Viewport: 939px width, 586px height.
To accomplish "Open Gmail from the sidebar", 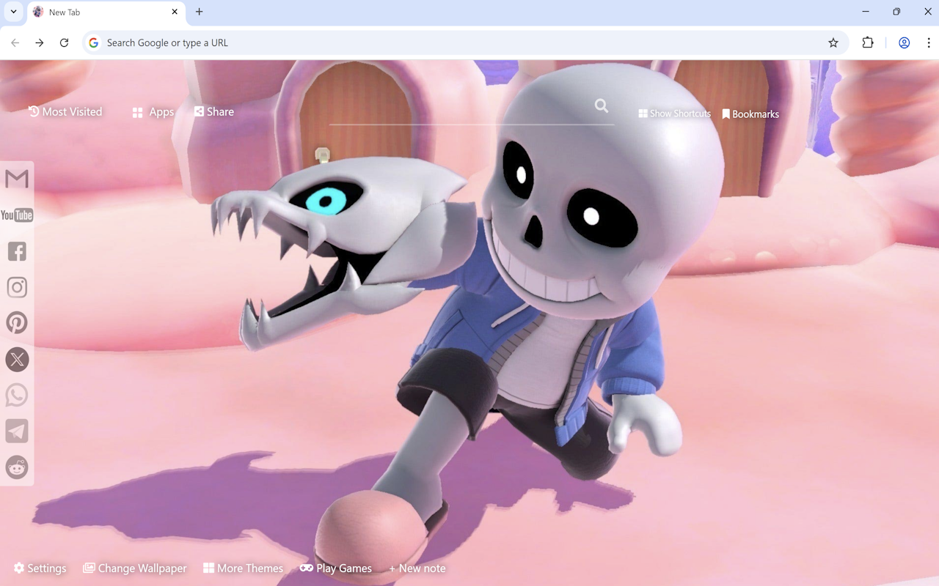I will (16, 178).
